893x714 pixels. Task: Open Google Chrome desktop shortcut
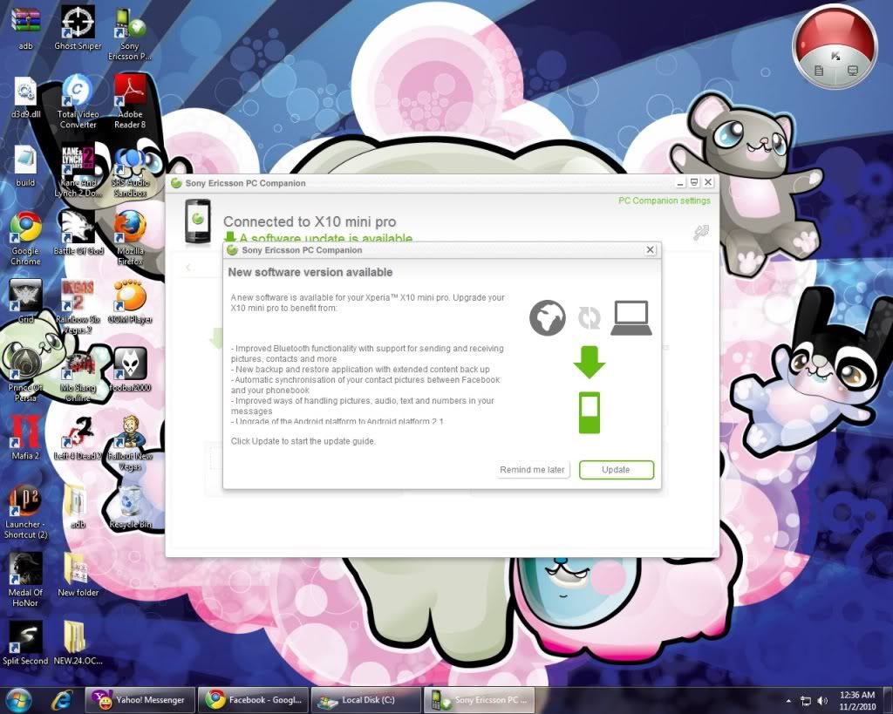[25, 229]
